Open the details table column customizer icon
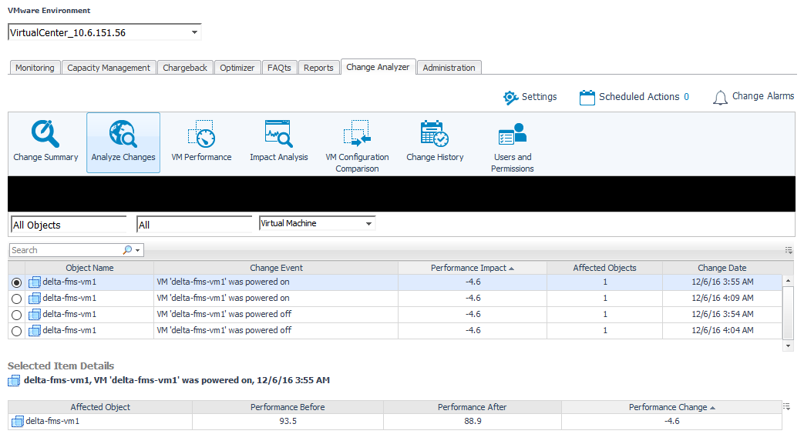Screen dimensions: 804x444 (x=786, y=406)
